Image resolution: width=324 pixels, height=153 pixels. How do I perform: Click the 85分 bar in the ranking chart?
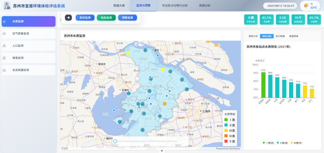tap(277, 87)
